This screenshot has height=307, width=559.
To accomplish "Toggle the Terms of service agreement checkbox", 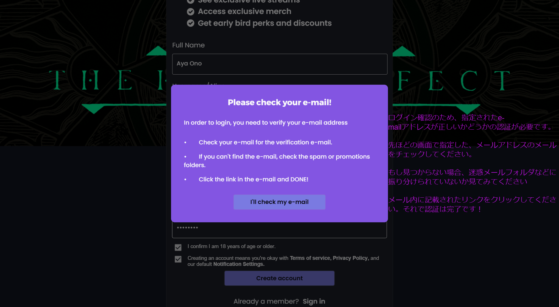I will [x=178, y=259].
